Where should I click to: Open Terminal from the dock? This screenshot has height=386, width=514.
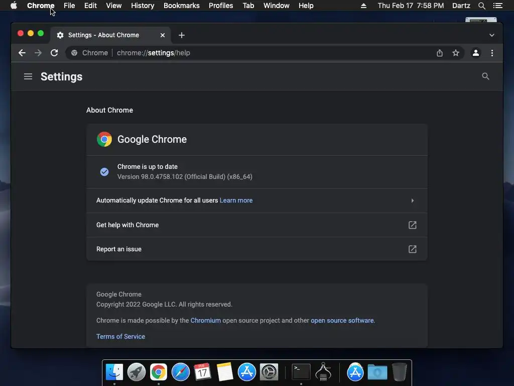(301, 372)
